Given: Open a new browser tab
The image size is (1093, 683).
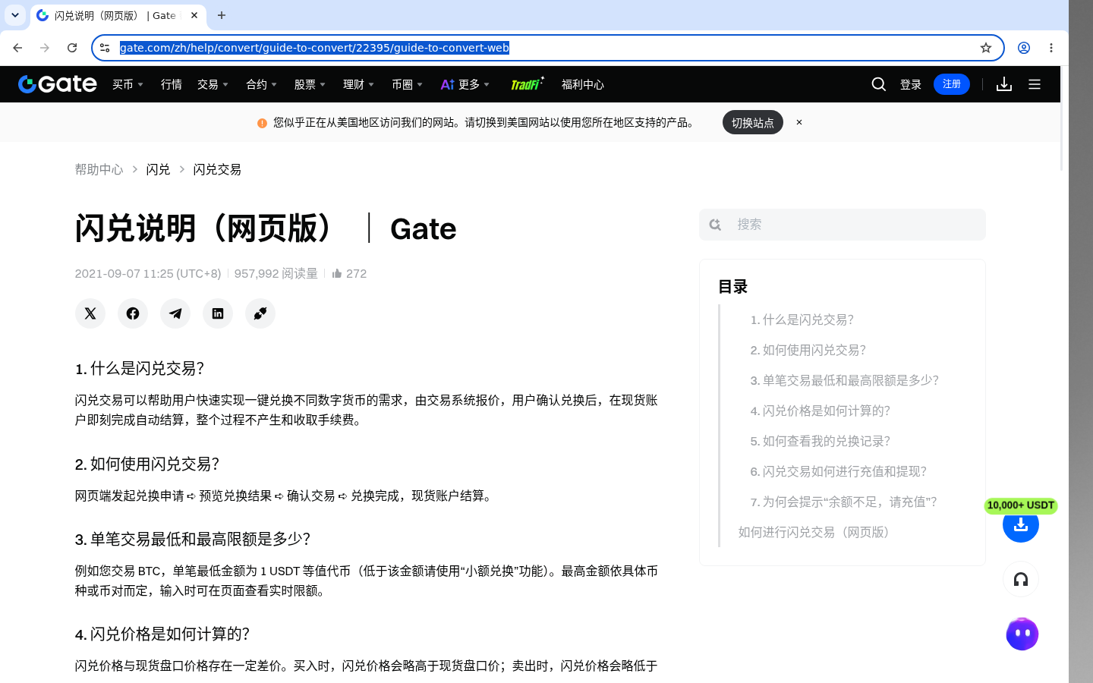Looking at the screenshot, I should coord(222,15).
